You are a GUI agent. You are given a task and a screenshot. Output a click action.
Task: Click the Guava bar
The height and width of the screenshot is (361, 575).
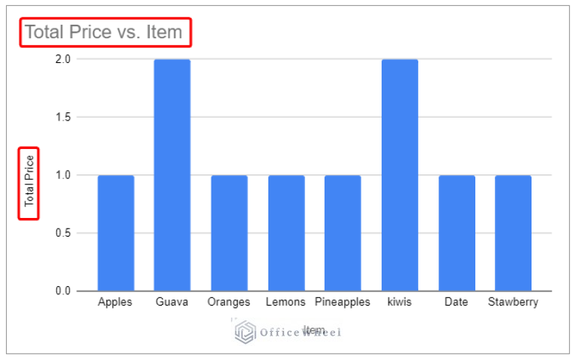pos(172,175)
